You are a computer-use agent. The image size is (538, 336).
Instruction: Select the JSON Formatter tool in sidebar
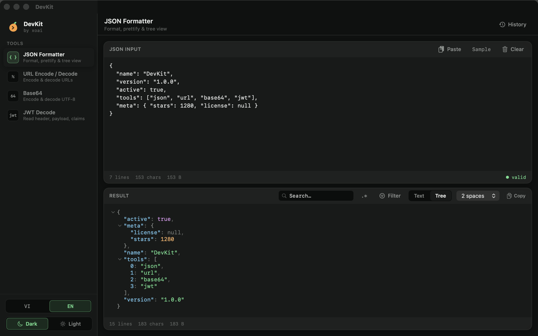(x=49, y=57)
